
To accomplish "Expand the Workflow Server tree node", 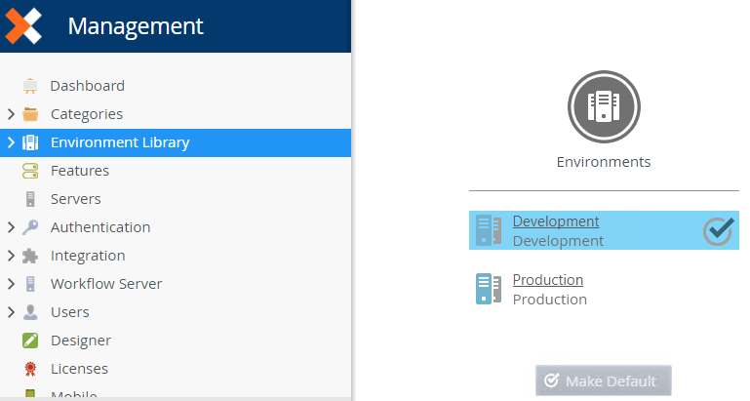I will point(11,284).
